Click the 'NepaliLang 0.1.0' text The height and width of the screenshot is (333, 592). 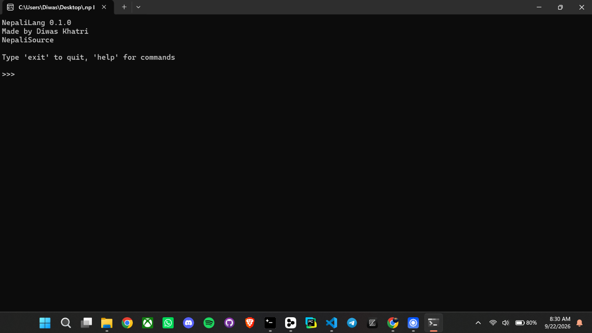(36, 22)
